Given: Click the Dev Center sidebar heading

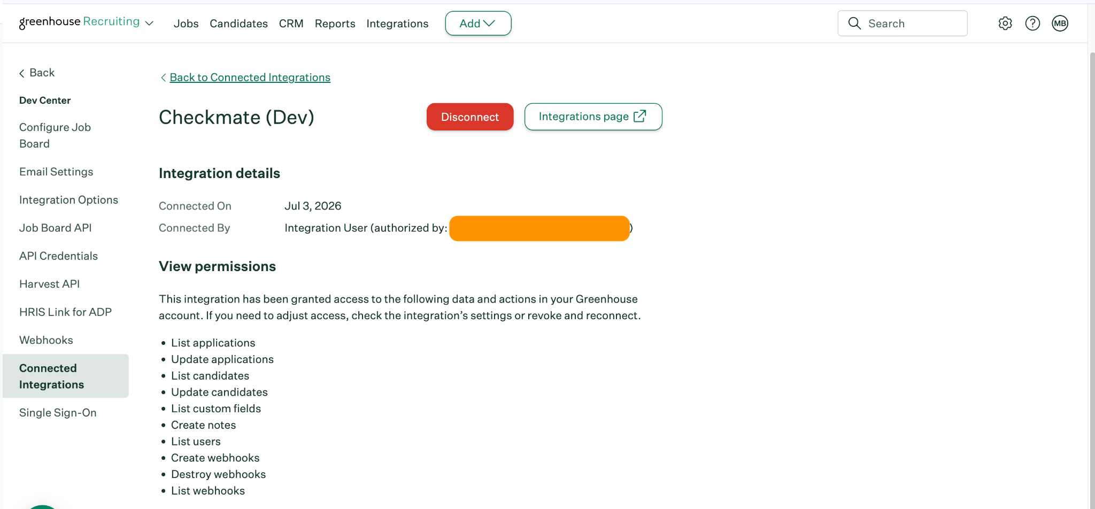Looking at the screenshot, I should 45,101.
